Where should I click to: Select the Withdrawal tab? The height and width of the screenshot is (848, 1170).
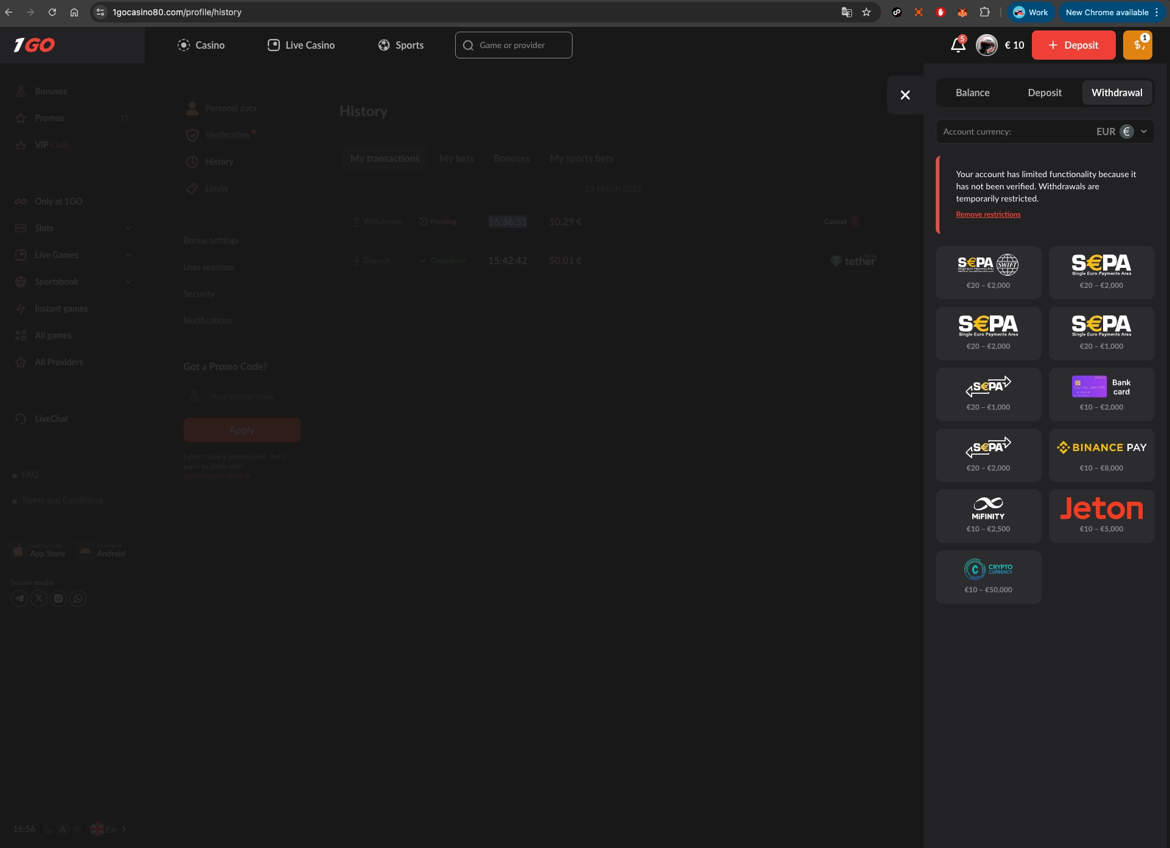[x=1117, y=93]
